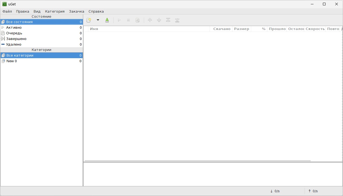Image resolution: width=343 pixels, height=196 pixels.
Task: Open download properties from the toolbar
Action: (138, 20)
